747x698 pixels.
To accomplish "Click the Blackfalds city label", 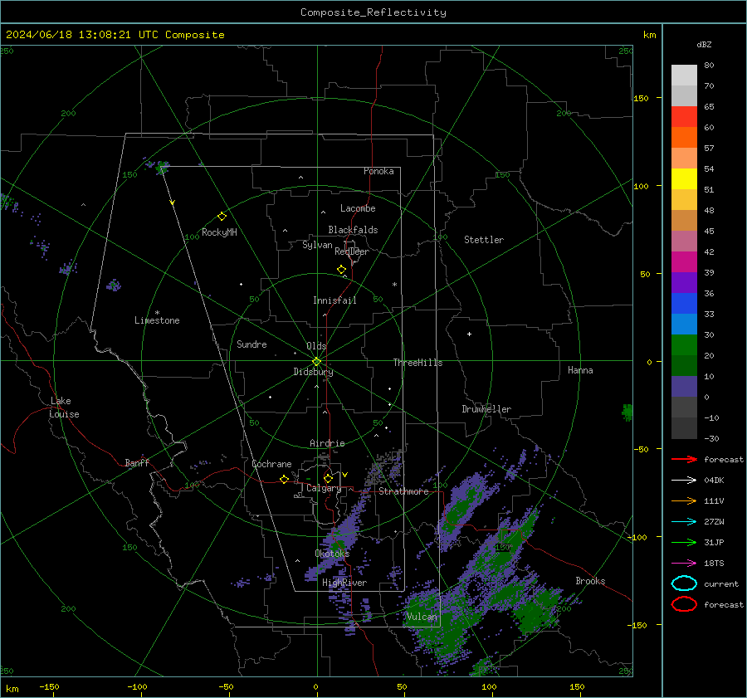I will click(353, 230).
